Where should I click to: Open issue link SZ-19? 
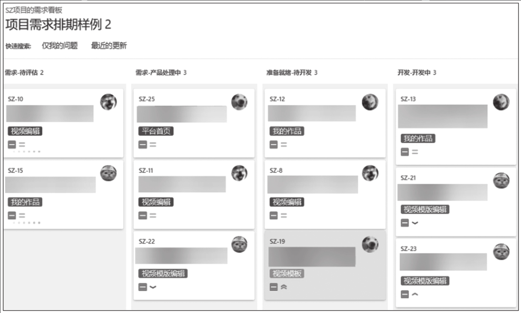[x=277, y=242]
